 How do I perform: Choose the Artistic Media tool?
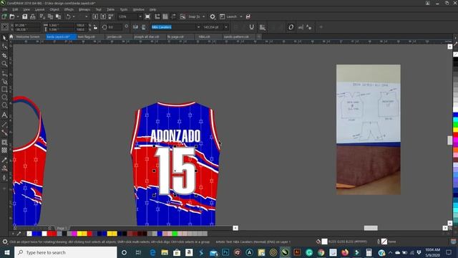(4, 81)
